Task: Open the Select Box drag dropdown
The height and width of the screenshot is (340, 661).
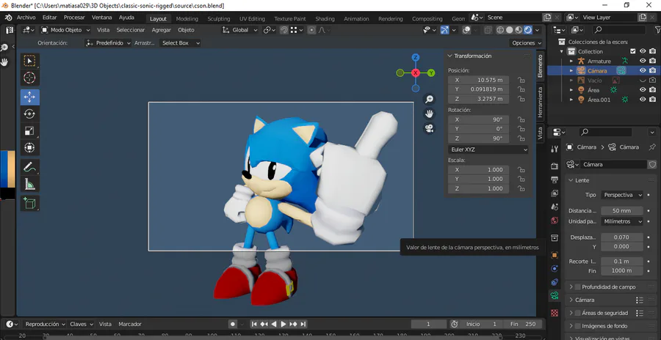Action: coord(180,43)
